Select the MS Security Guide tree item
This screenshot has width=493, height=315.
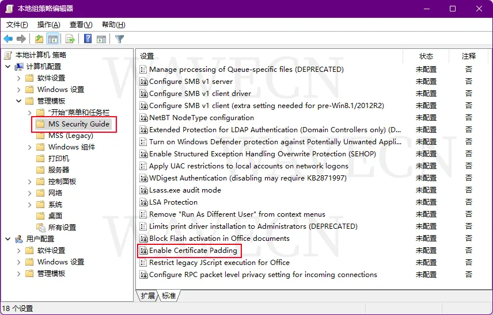click(x=79, y=124)
